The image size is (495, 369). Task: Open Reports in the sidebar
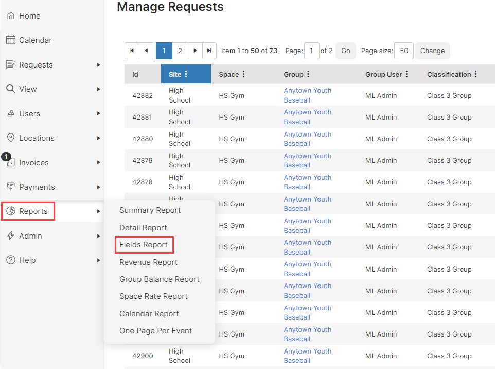point(33,211)
